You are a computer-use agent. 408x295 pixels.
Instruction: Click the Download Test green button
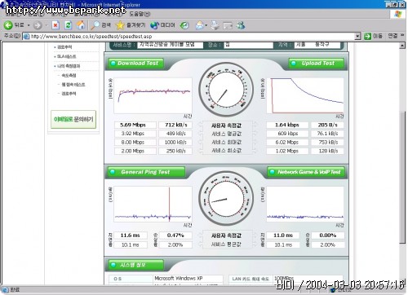[136, 64]
